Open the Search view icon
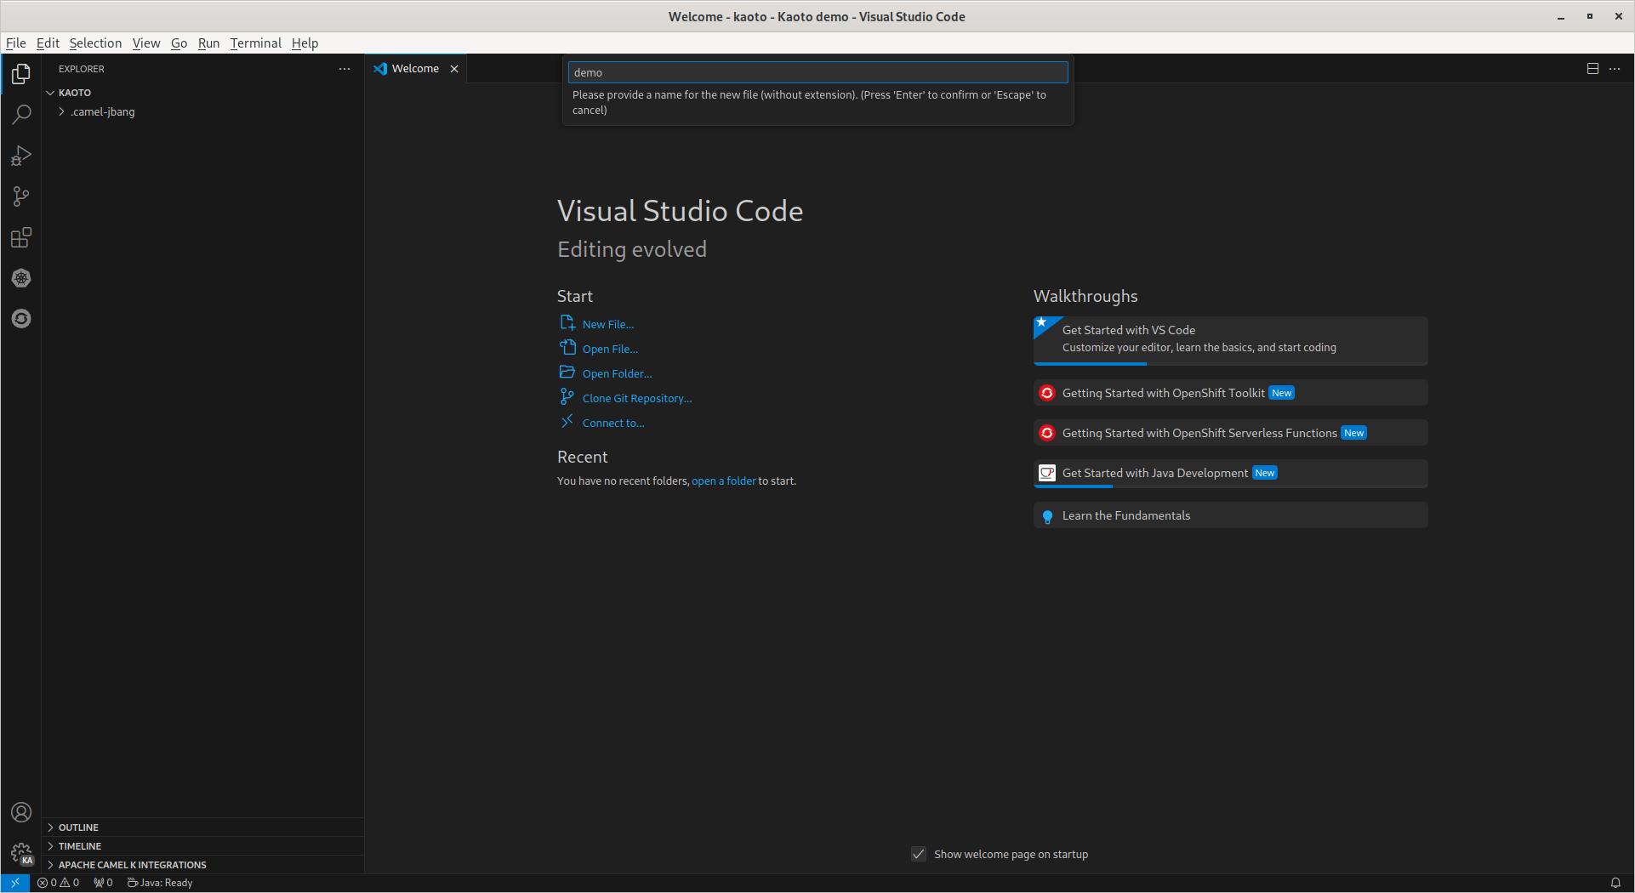The height and width of the screenshot is (893, 1635). coord(21,115)
